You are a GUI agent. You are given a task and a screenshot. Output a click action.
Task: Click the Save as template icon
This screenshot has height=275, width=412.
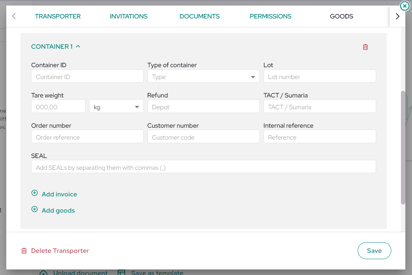(x=122, y=273)
